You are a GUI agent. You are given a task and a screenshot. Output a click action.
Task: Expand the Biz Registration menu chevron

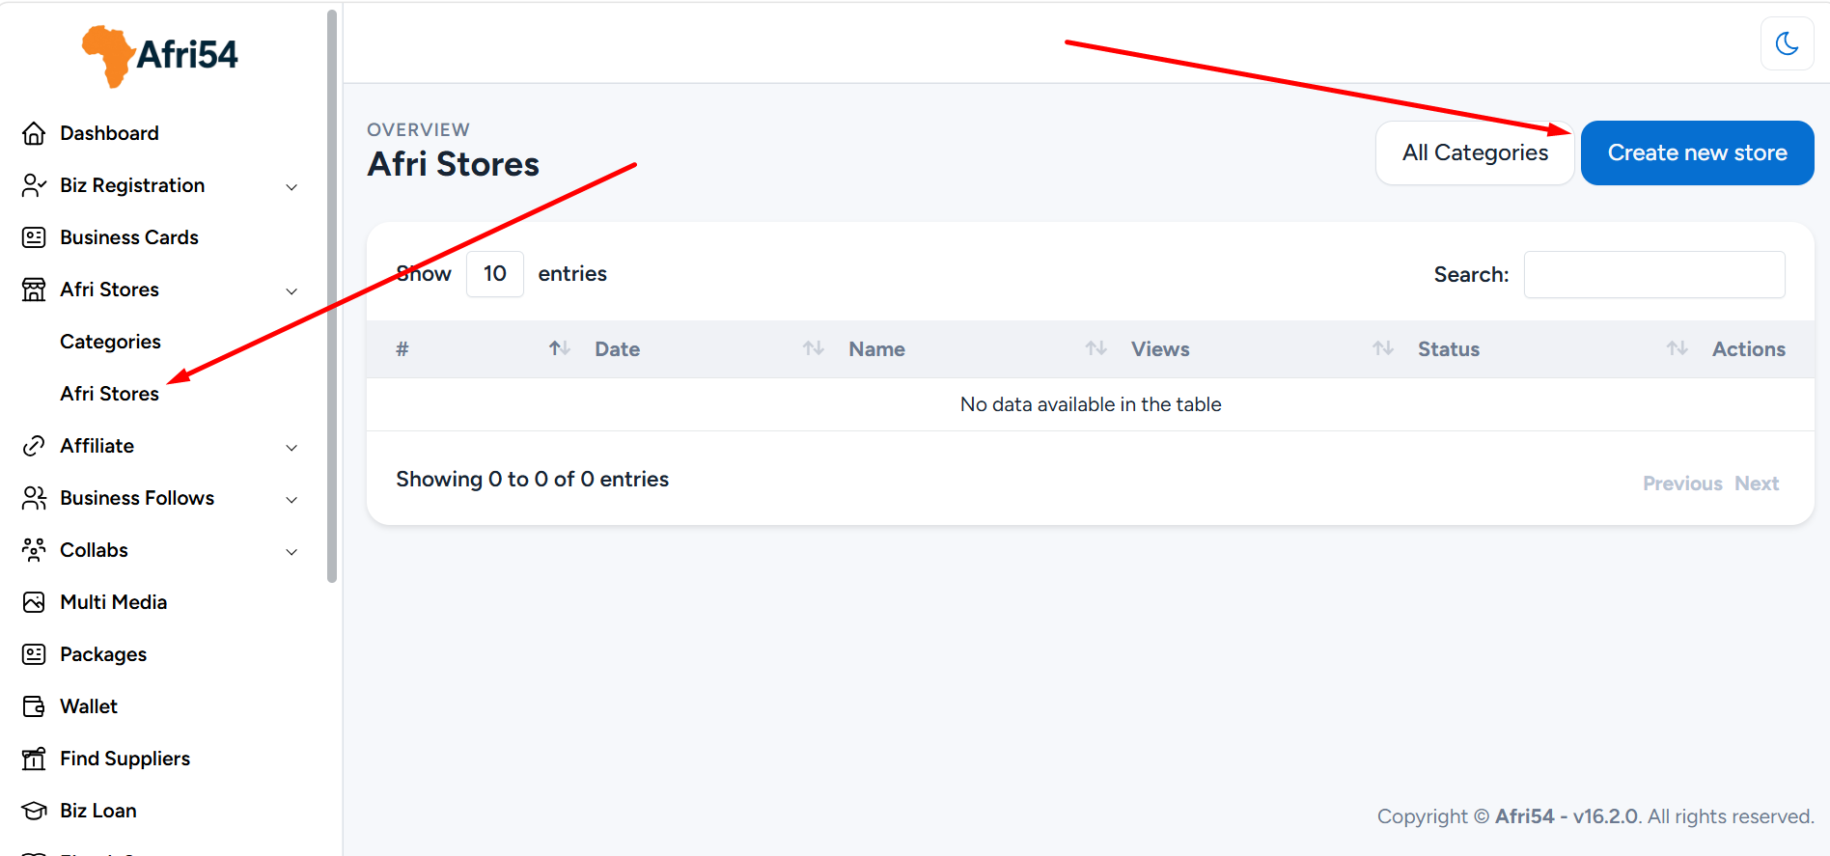coord(291,186)
